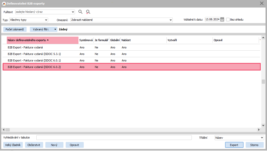The width and height of the screenshot is (267, 151).
Task: Click the Nabízet column header
Action: [x=144, y=40]
